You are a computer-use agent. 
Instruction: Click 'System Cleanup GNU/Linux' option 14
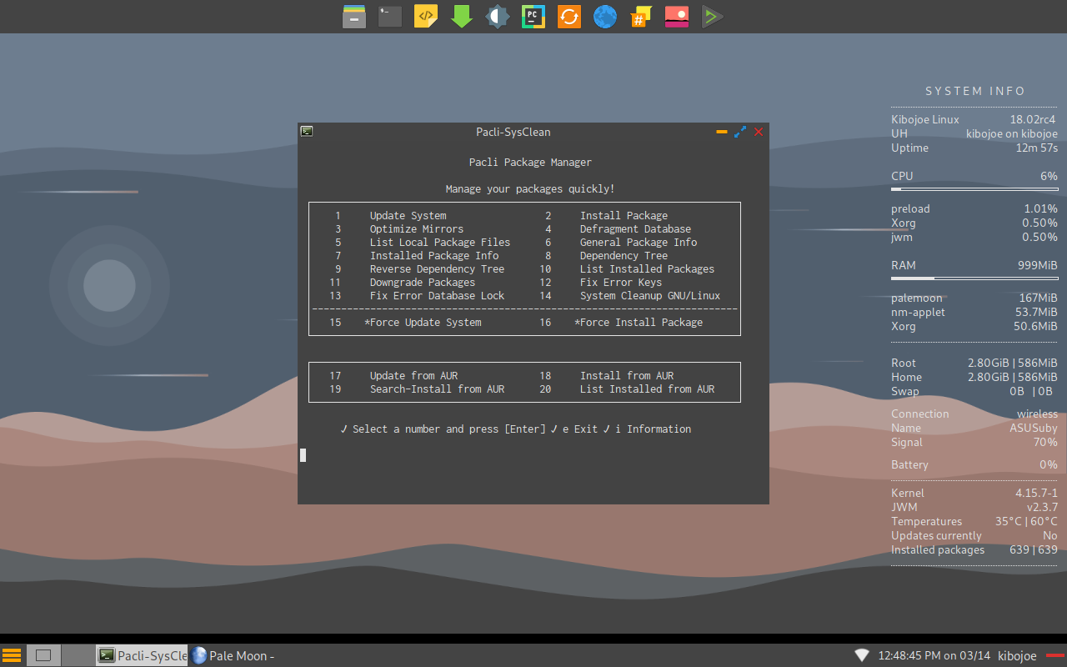(650, 295)
